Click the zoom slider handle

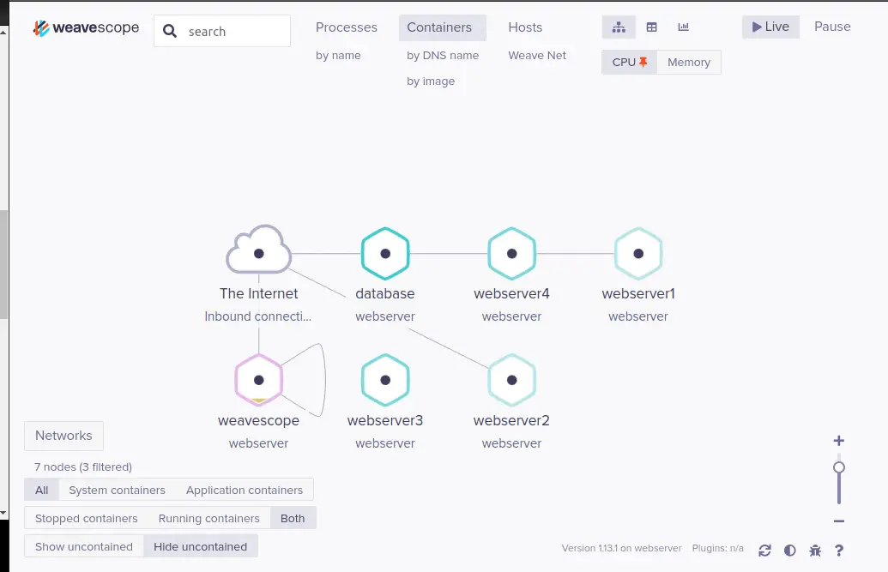(839, 467)
